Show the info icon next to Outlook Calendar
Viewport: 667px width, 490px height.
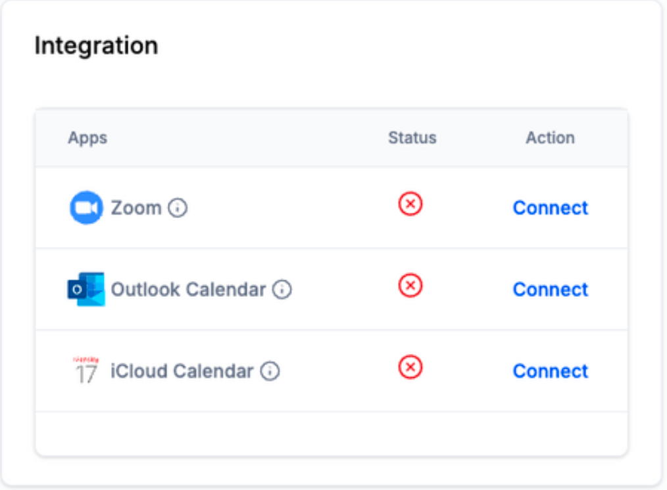[282, 290]
